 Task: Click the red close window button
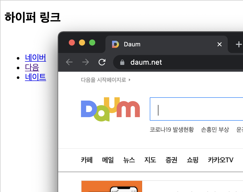tap(72, 43)
